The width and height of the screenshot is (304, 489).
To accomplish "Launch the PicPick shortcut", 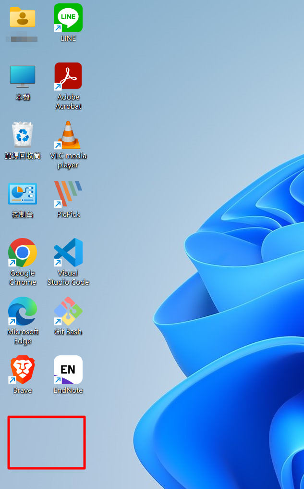I will tap(68, 194).
